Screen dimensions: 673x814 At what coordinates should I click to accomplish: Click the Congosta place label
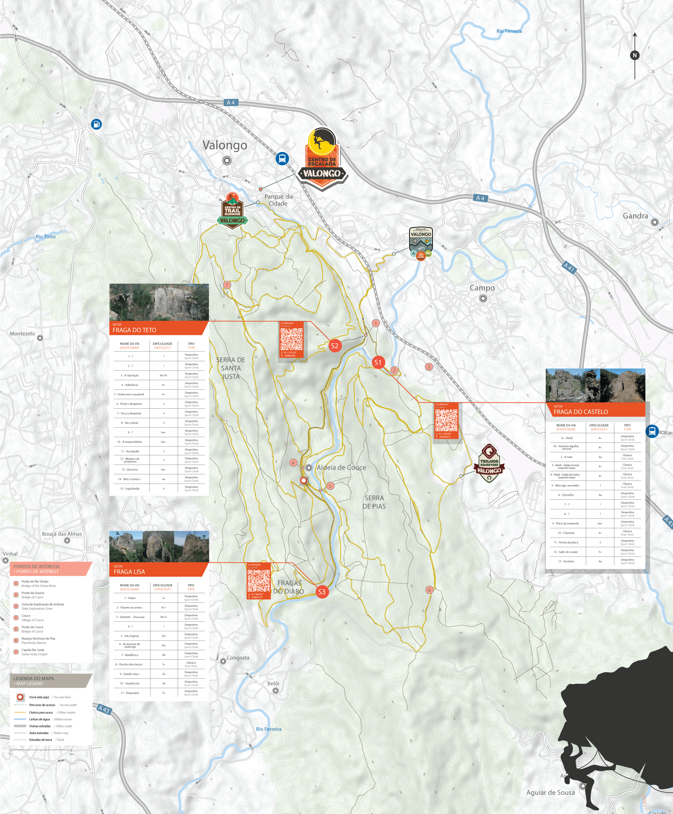click(x=238, y=657)
